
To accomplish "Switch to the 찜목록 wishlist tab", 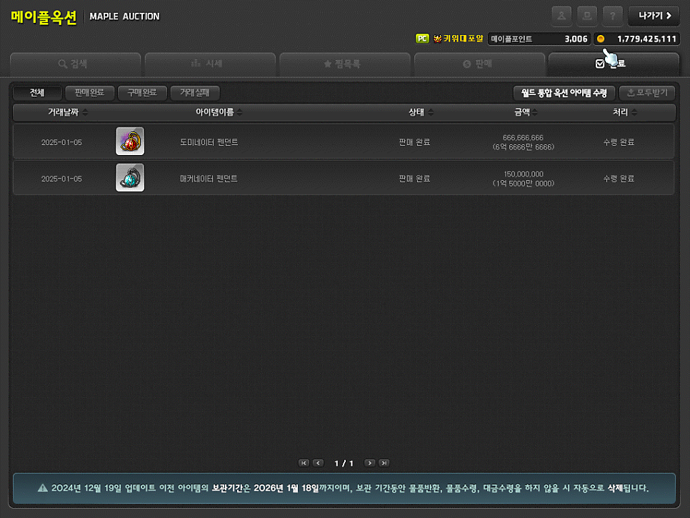I will coord(344,64).
